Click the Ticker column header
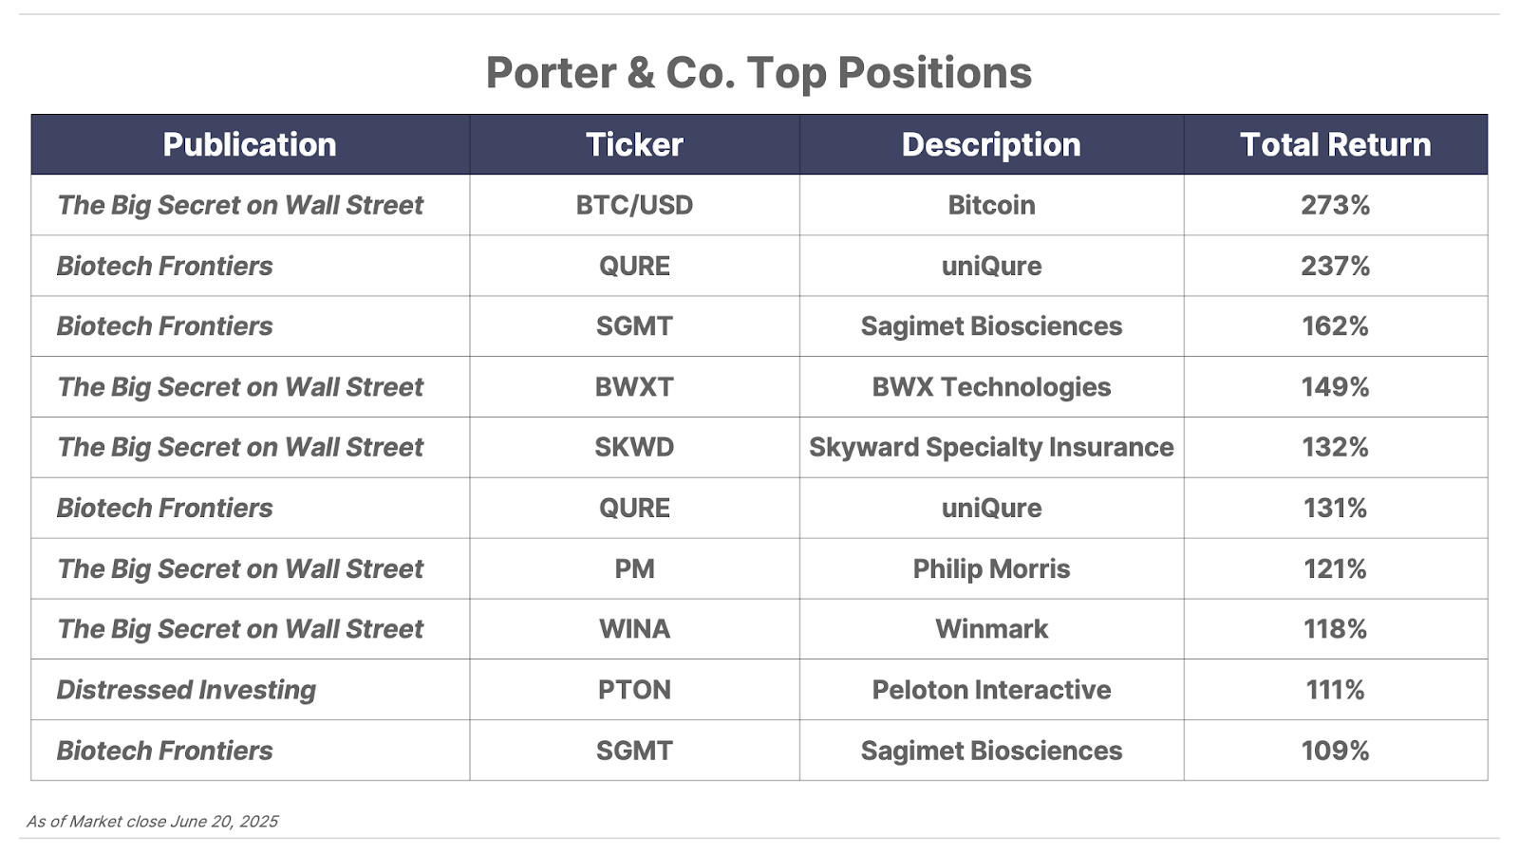Viewport: 1519px width, 854px height. click(x=634, y=144)
